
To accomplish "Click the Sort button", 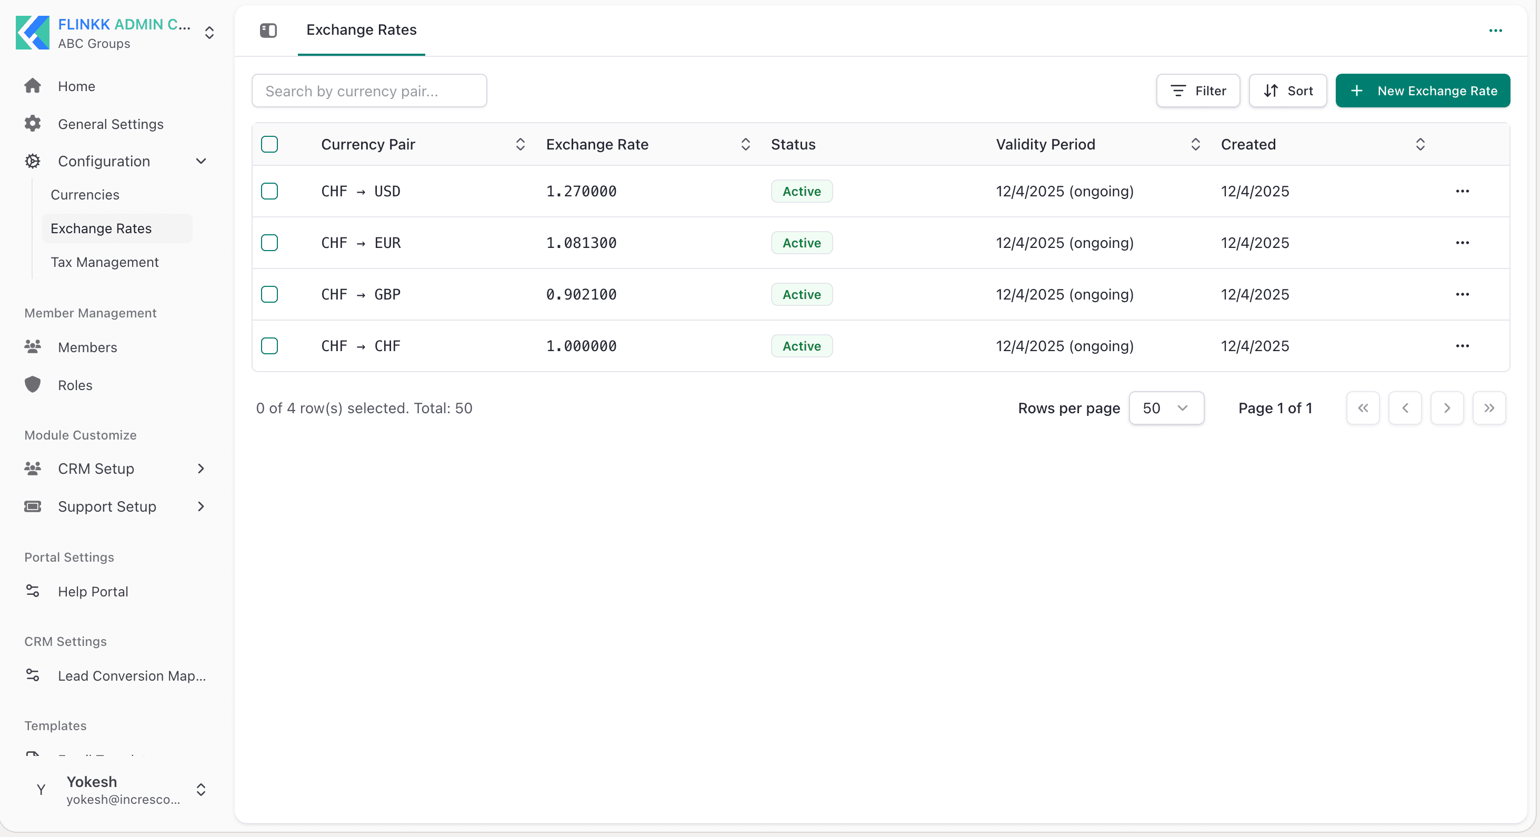I will point(1288,91).
